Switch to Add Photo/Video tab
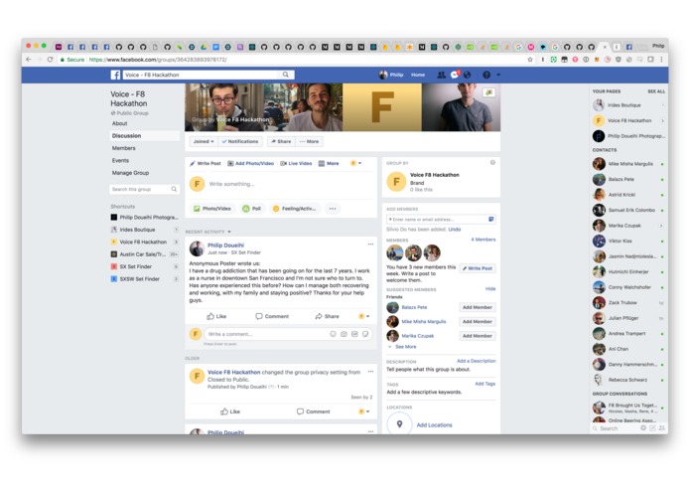Screen dimensions: 690x491 click(x=250, y=163)
